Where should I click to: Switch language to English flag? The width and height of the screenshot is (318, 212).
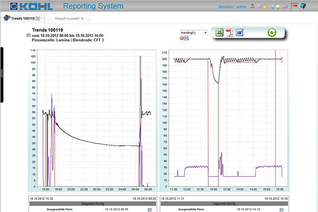point(285,6)
